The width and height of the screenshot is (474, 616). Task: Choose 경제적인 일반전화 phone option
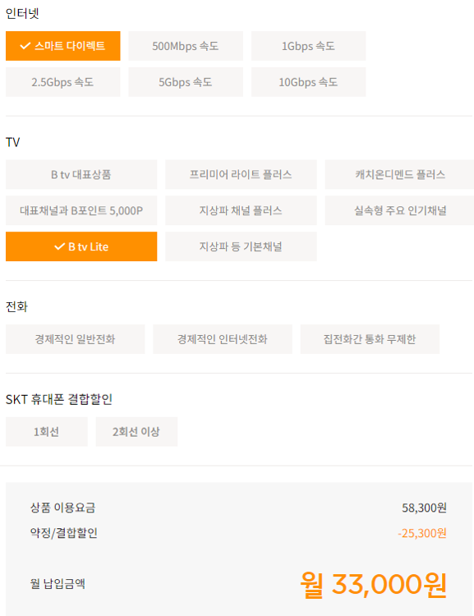pos(75,339)
